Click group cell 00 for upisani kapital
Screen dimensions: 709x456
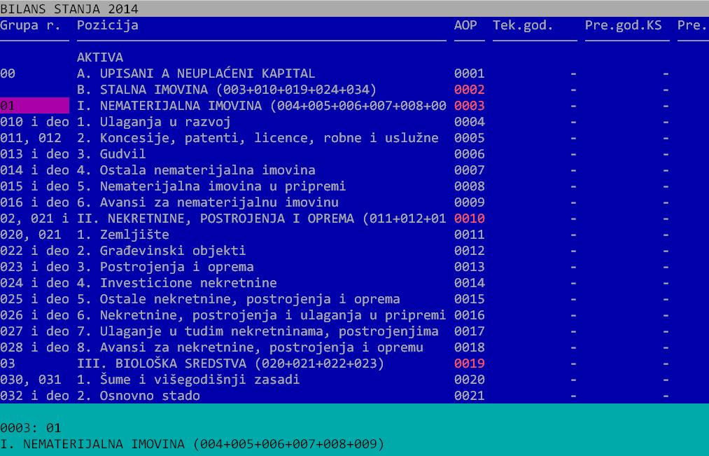pyautogui.click(x=8, y=74)
